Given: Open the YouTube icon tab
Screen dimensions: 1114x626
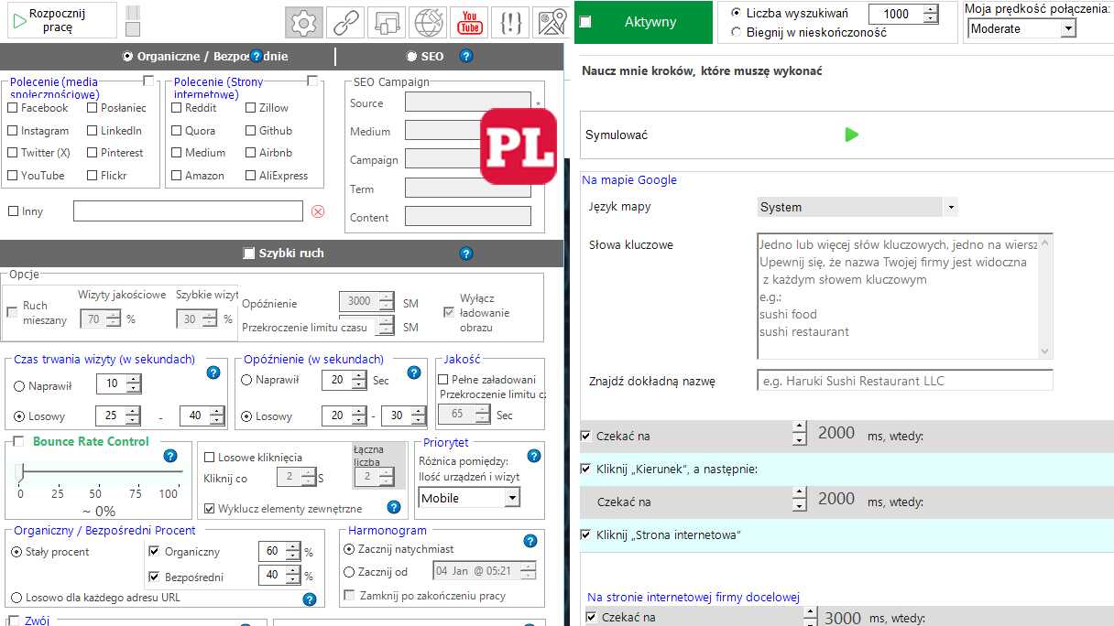Looking at the screenshot, I should (x=470, y=23).
